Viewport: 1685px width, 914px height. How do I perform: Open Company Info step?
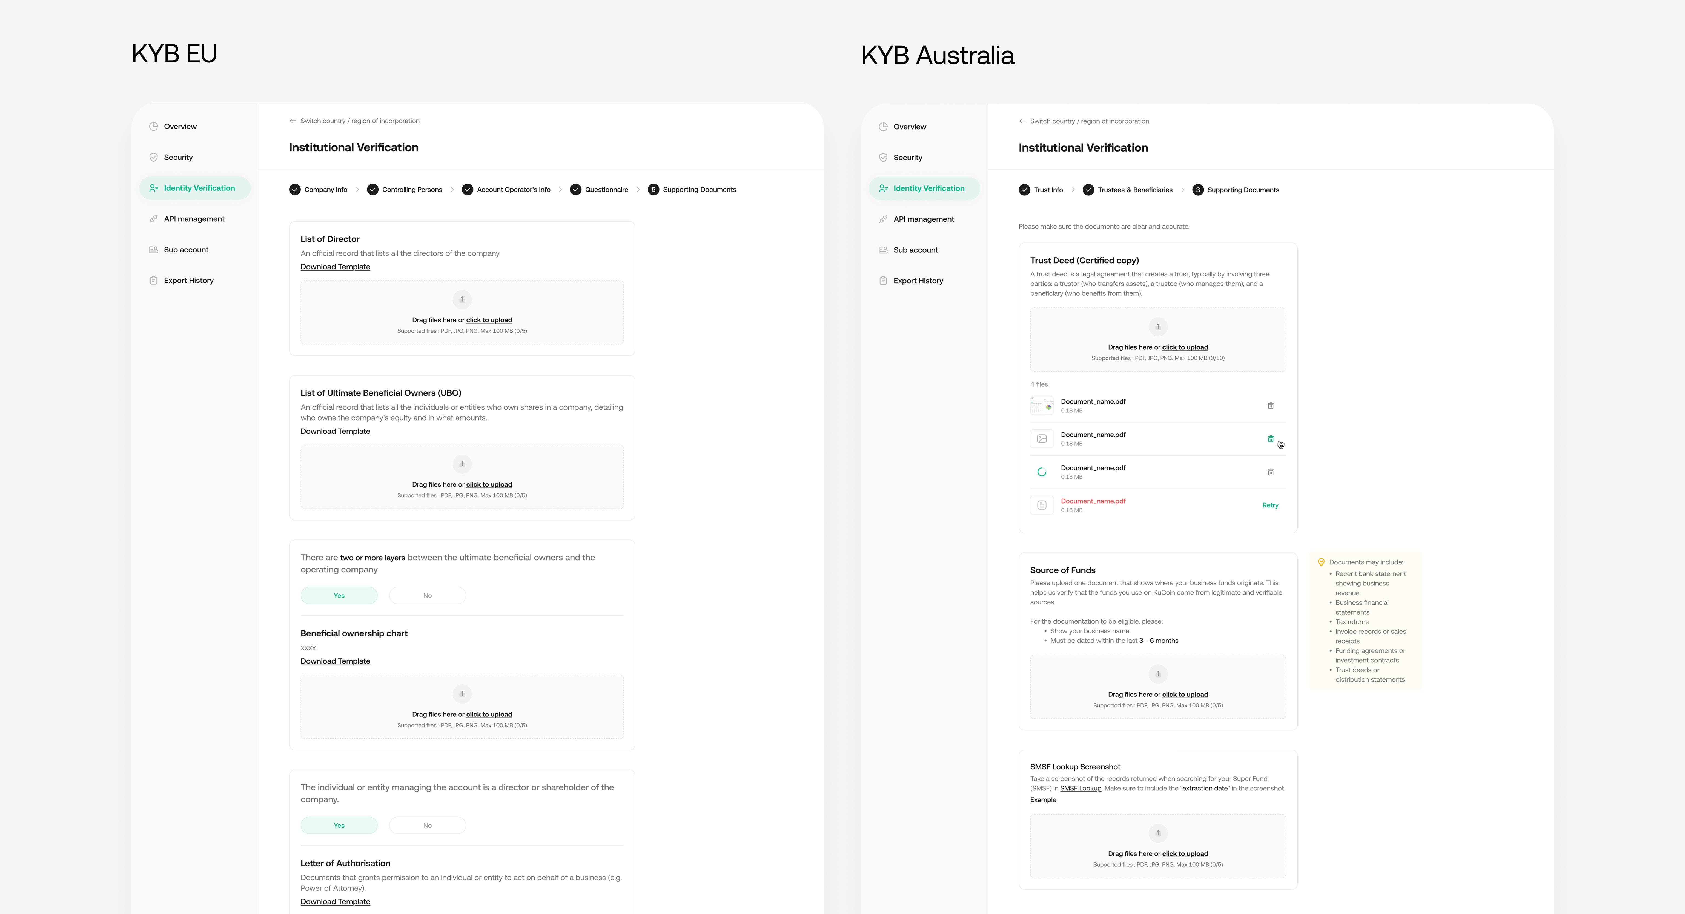pyautogui.click(x=319, y=190)
